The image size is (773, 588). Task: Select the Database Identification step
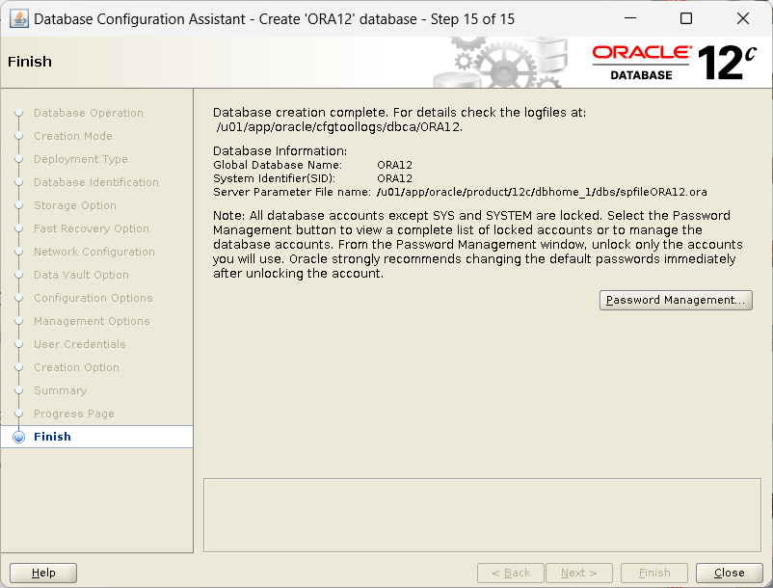[96, 182]
